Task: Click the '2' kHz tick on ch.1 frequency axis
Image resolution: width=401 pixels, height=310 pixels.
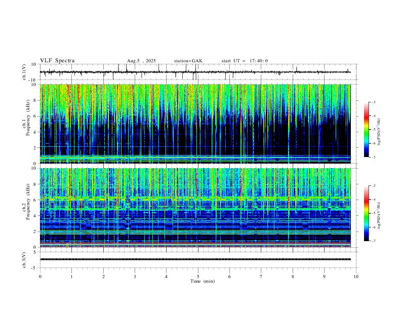Action: point(35,148)
